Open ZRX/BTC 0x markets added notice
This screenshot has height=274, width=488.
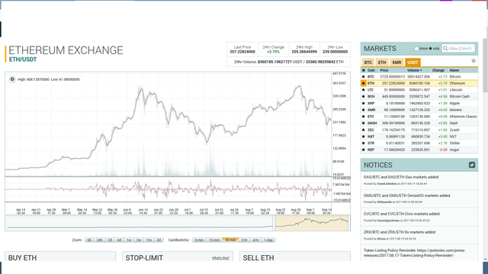[x=400, y=232]
